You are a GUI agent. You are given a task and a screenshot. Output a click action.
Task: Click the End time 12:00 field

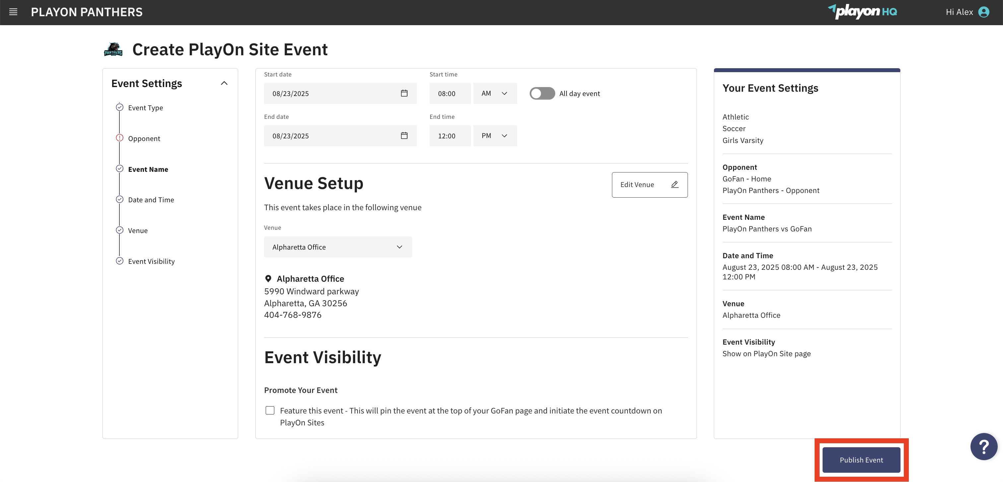point(450,136)
